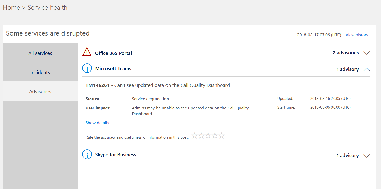Viewport: 381px width, 189px height.
Task: Rate the post five stars
Action: tap(222, 136)
